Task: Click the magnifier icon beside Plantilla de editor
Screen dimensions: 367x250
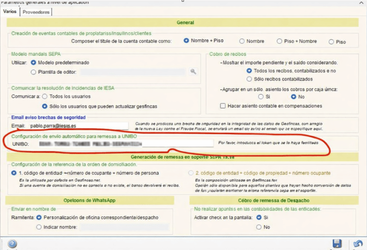Action: [193, 72]
